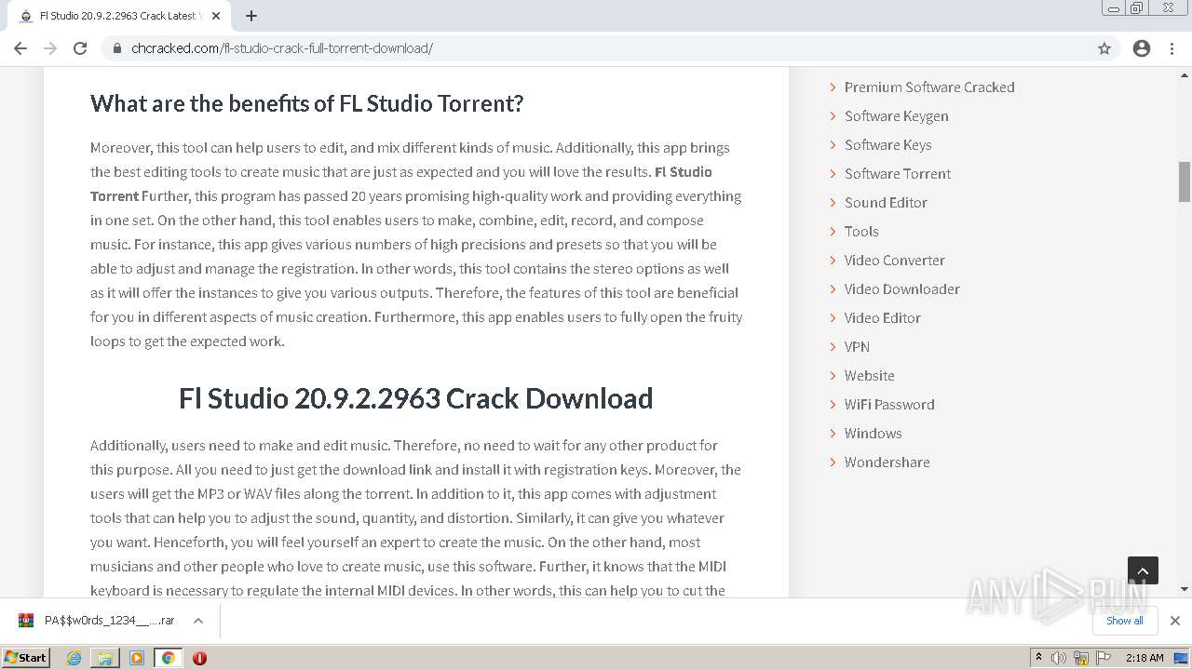The width and height of the screenshot is (1192, 670).
Task: Show hidden system tray icons
Action: point(1038,658)
